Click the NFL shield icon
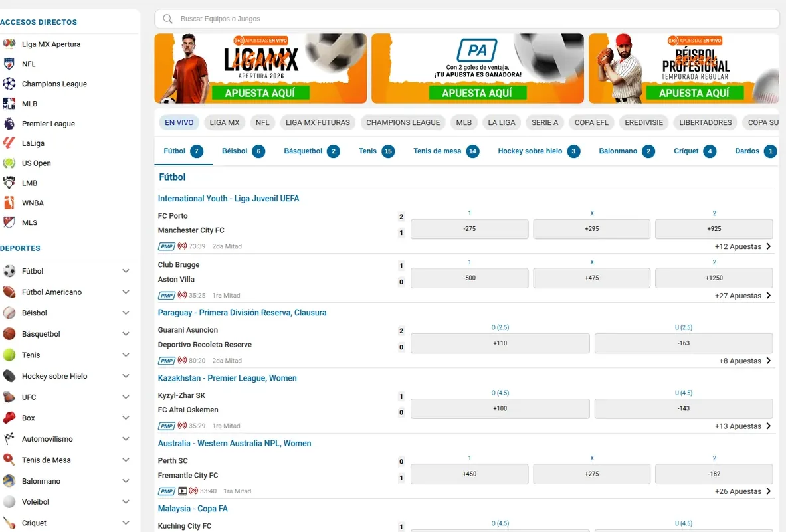This screenshot has height=532, width=786. click(9, 64)
